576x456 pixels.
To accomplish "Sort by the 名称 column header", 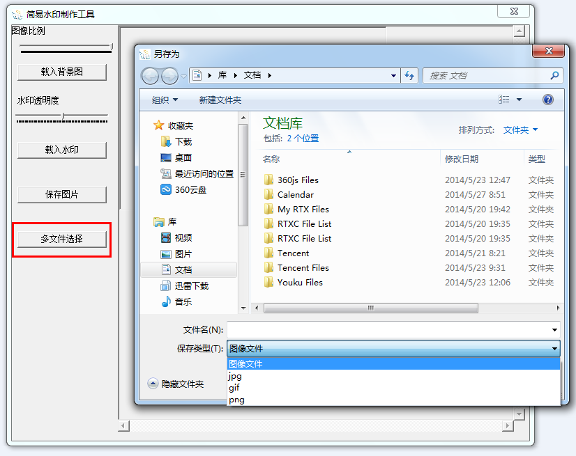I will point(271,159).
